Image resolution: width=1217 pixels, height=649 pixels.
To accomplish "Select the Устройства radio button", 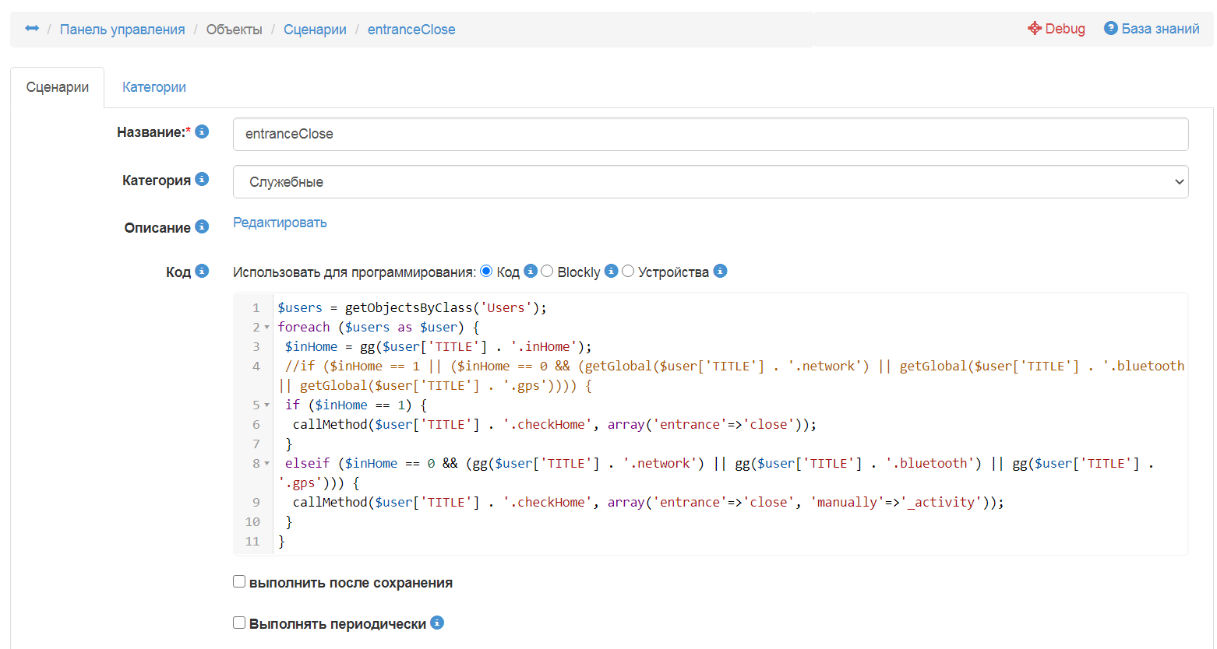I will coord(628,271).
